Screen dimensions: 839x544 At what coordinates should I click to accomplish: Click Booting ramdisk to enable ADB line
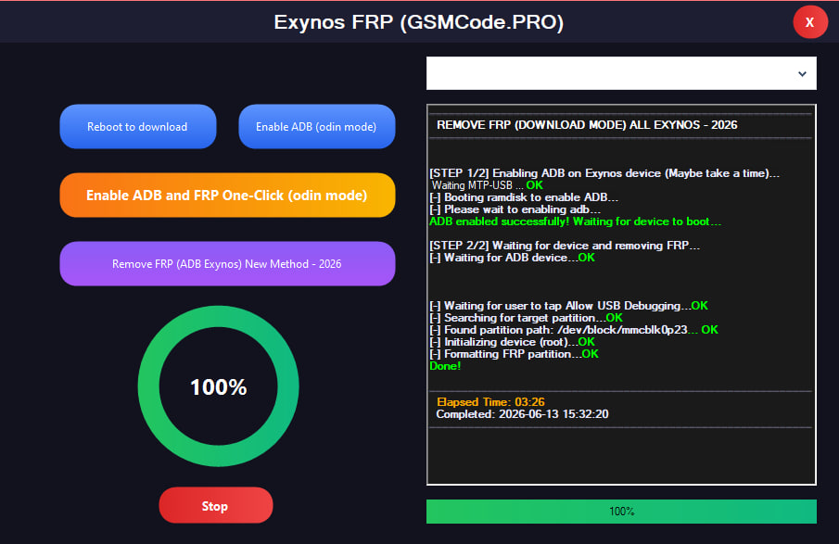tap(524, 197)
